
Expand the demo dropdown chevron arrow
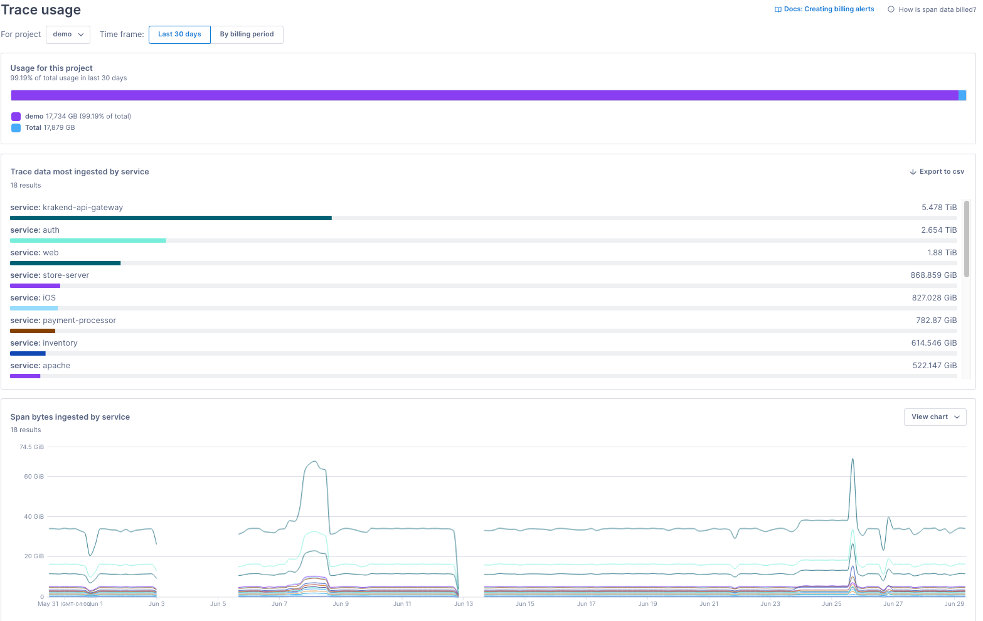(81, 35)
